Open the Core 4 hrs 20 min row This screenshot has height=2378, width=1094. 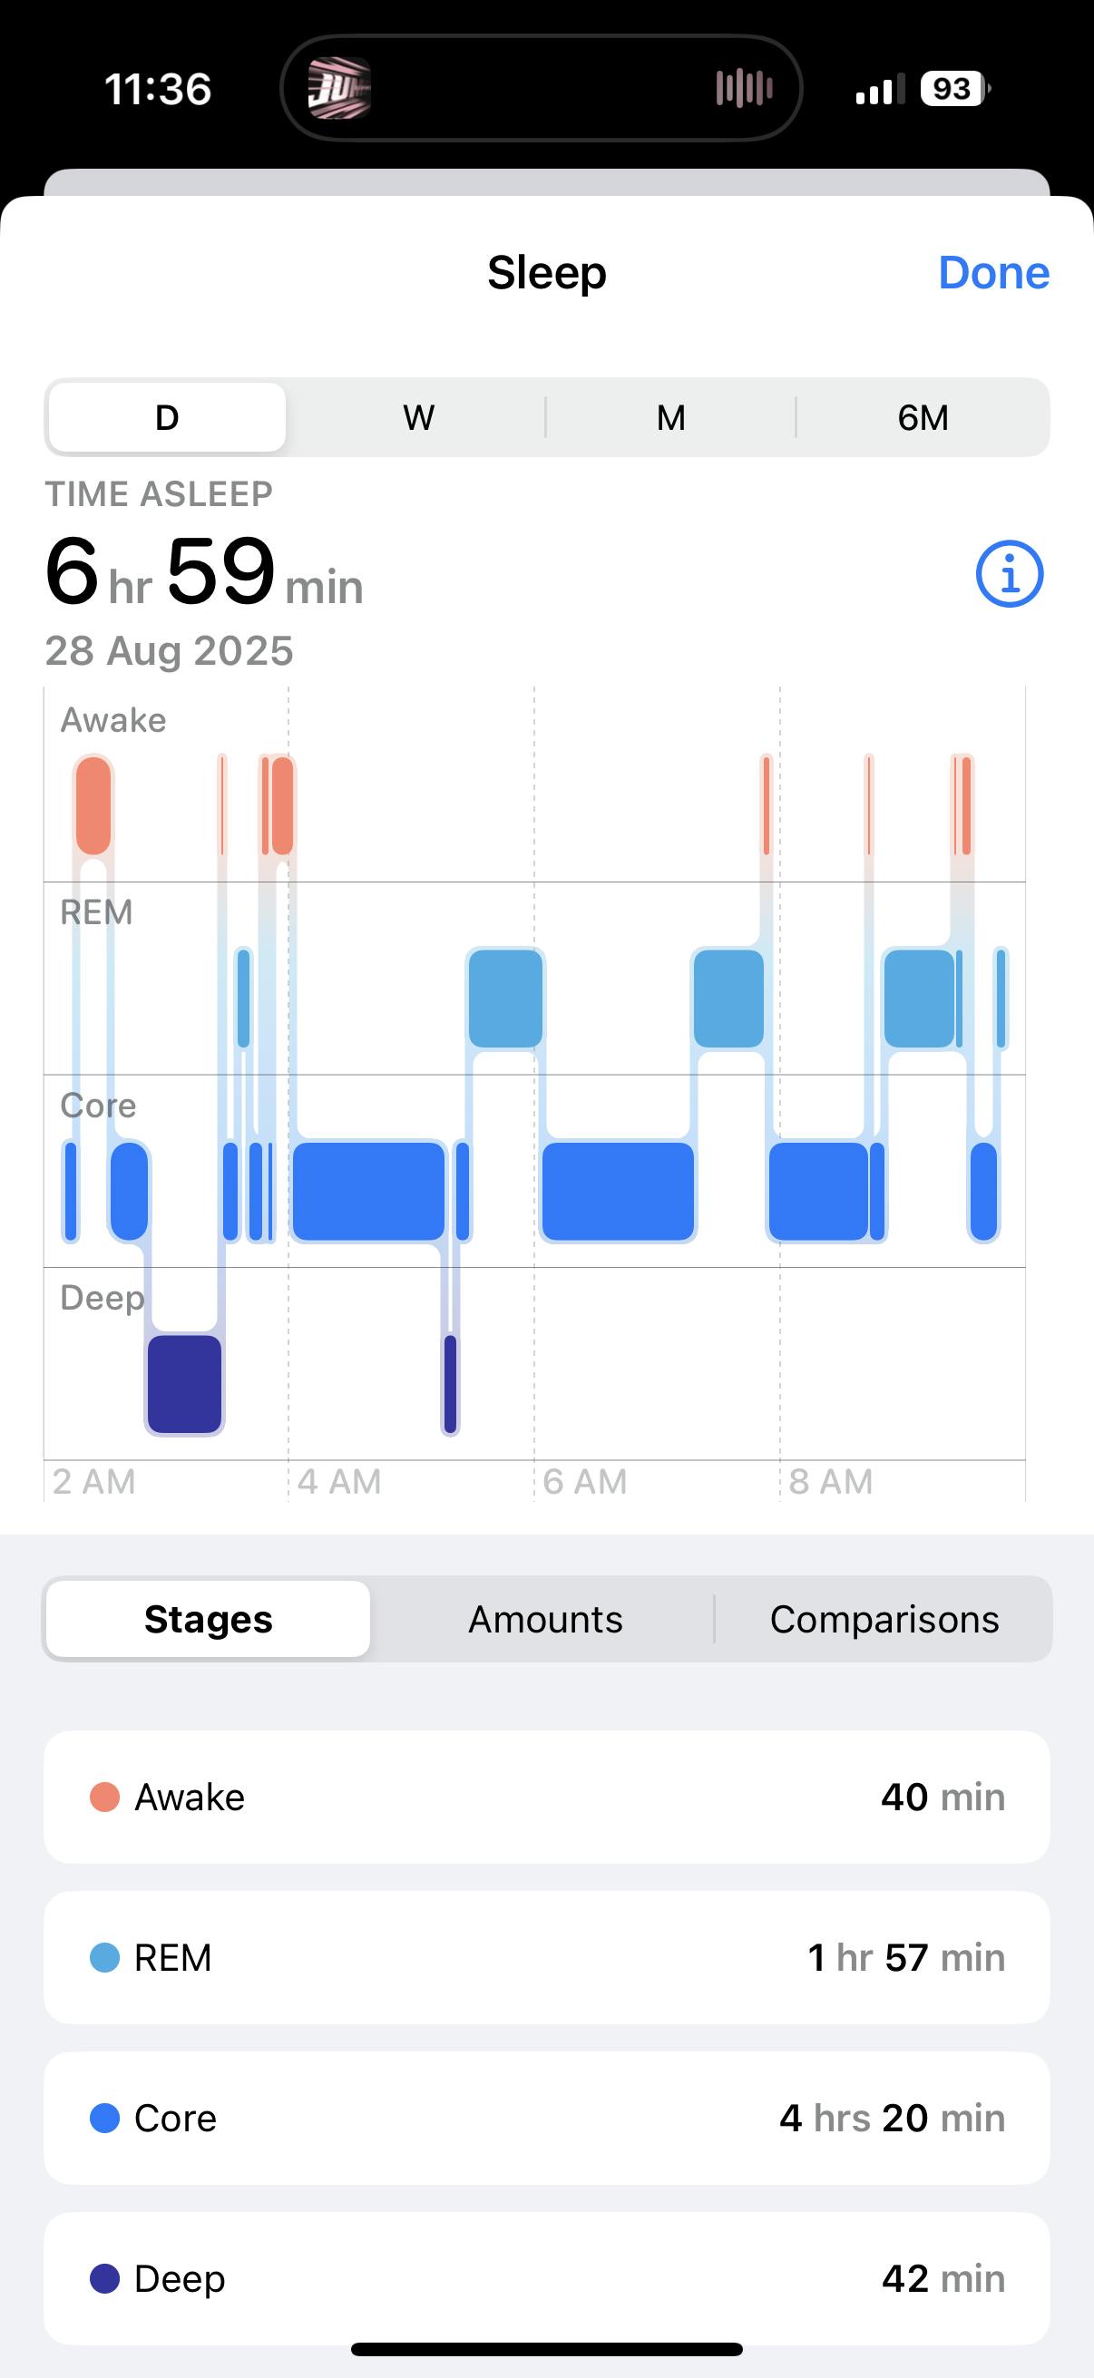pos(546,2118)
